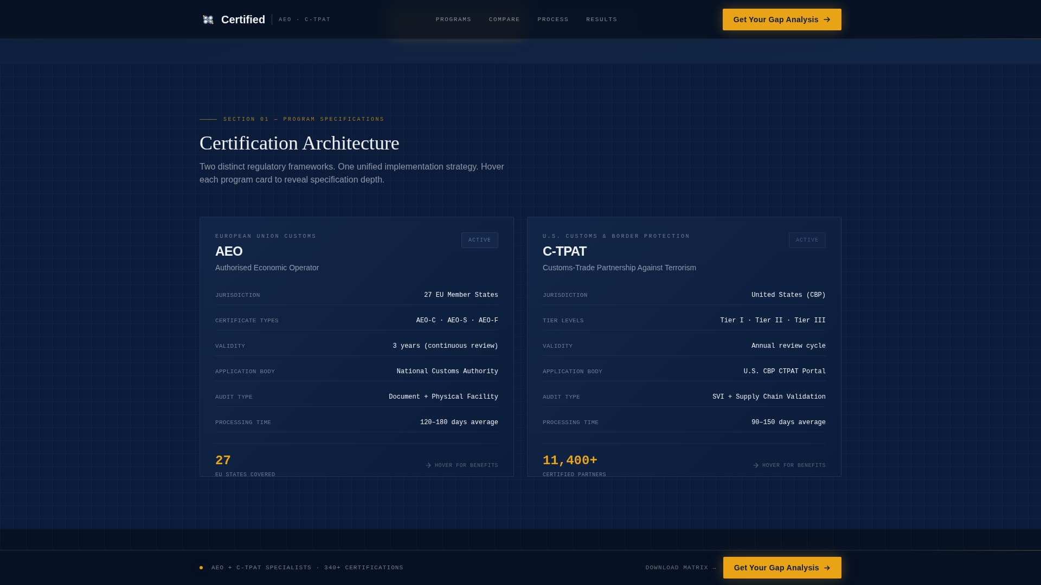Viewport: 1041px width, 585px height.
Task: Select the C-TPAT program card
Action: tap(684, 347)
